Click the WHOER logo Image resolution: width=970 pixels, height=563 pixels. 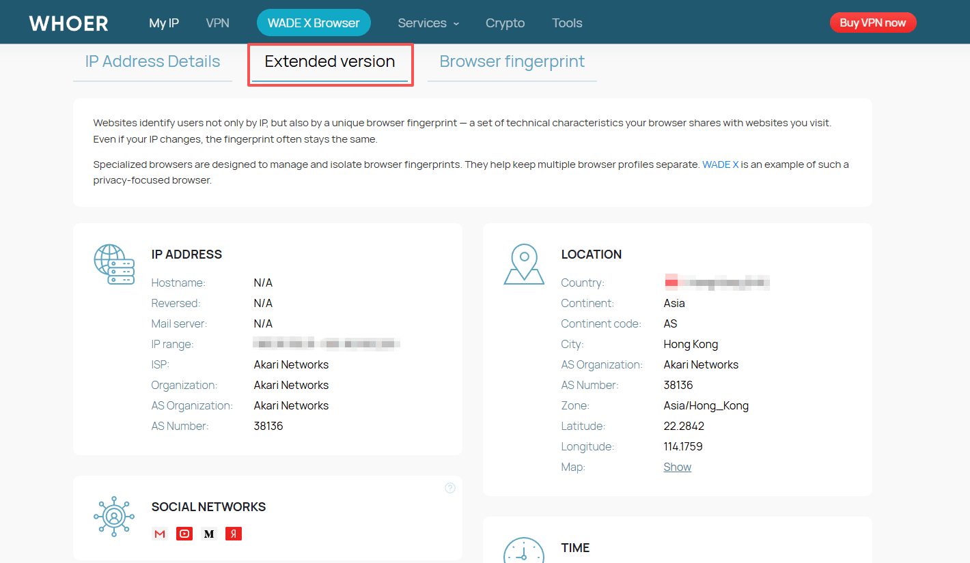click(x=68, y=23)
